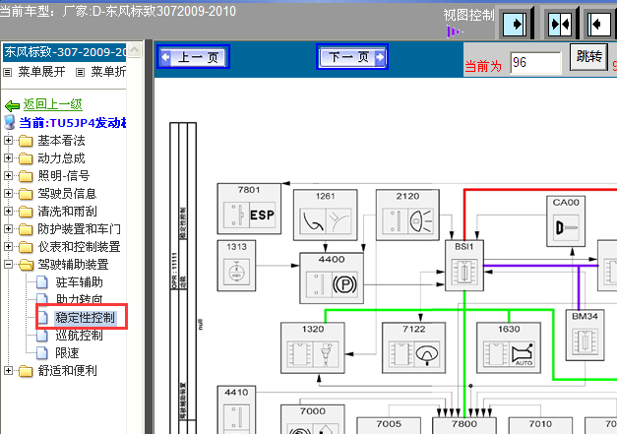Click the 4400 parking brake component
The width and height of the screenshot is (617, 434).
tap(332, 279)
